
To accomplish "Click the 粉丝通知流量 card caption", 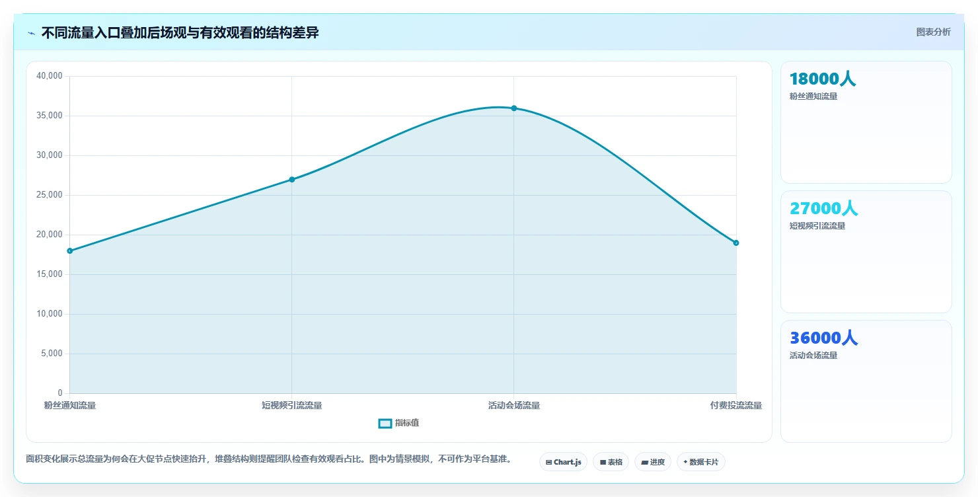I will point(813,96).
